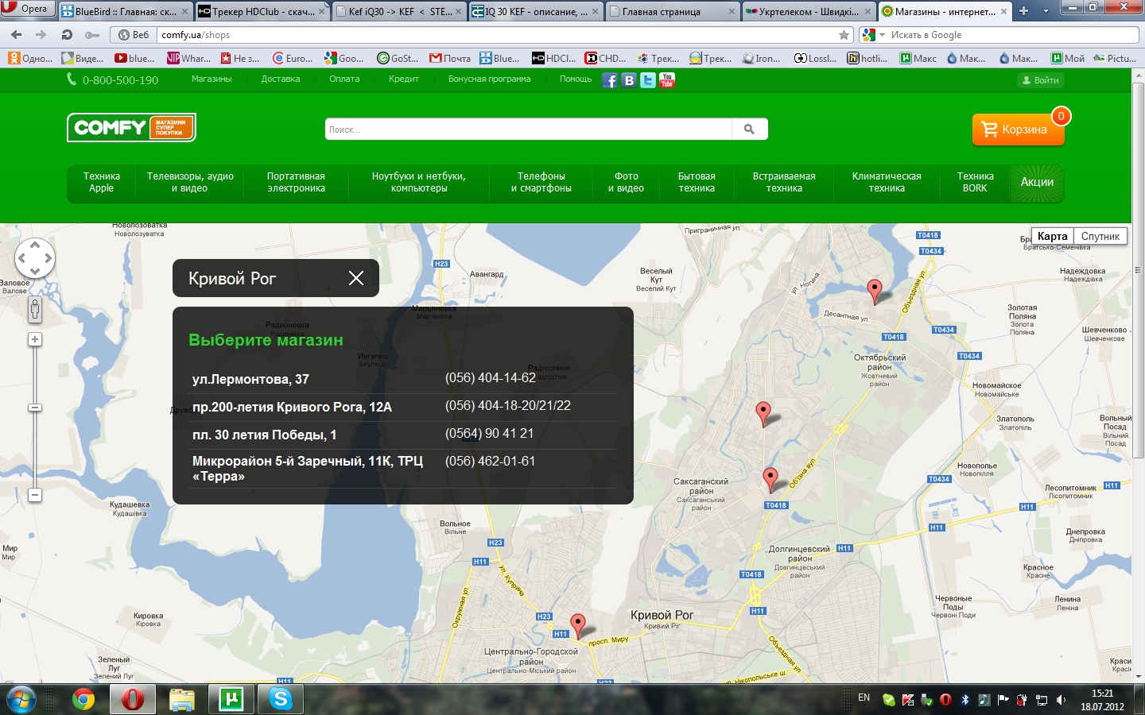
Task: Click the Акции promotions button
Action: (1037, 183)
